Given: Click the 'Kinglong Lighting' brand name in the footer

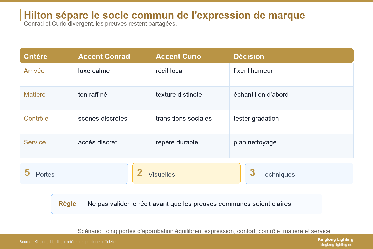Looking at the screenshot, I should point(335,240).
